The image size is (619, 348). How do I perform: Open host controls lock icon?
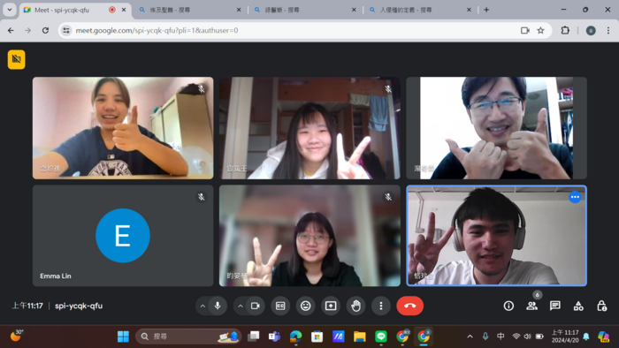[601, 306]
